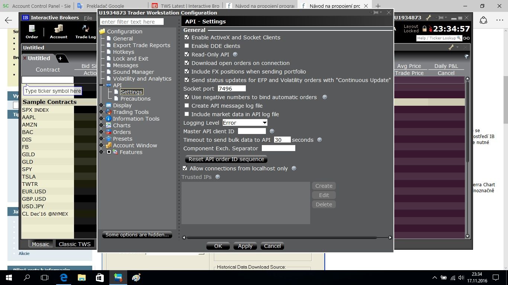
Task: Switch to the Mosaic tab
Action: tap(41, 244)
